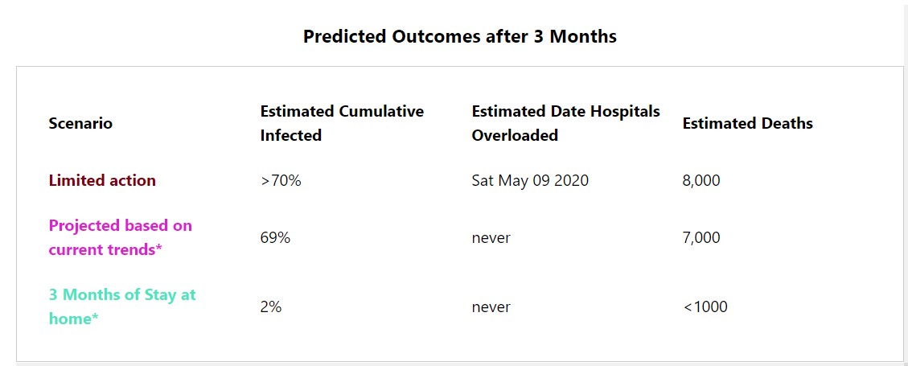This screenshot has width=908, height=366.
Task: Click the '2%' infected value
Action: point(271,306)
